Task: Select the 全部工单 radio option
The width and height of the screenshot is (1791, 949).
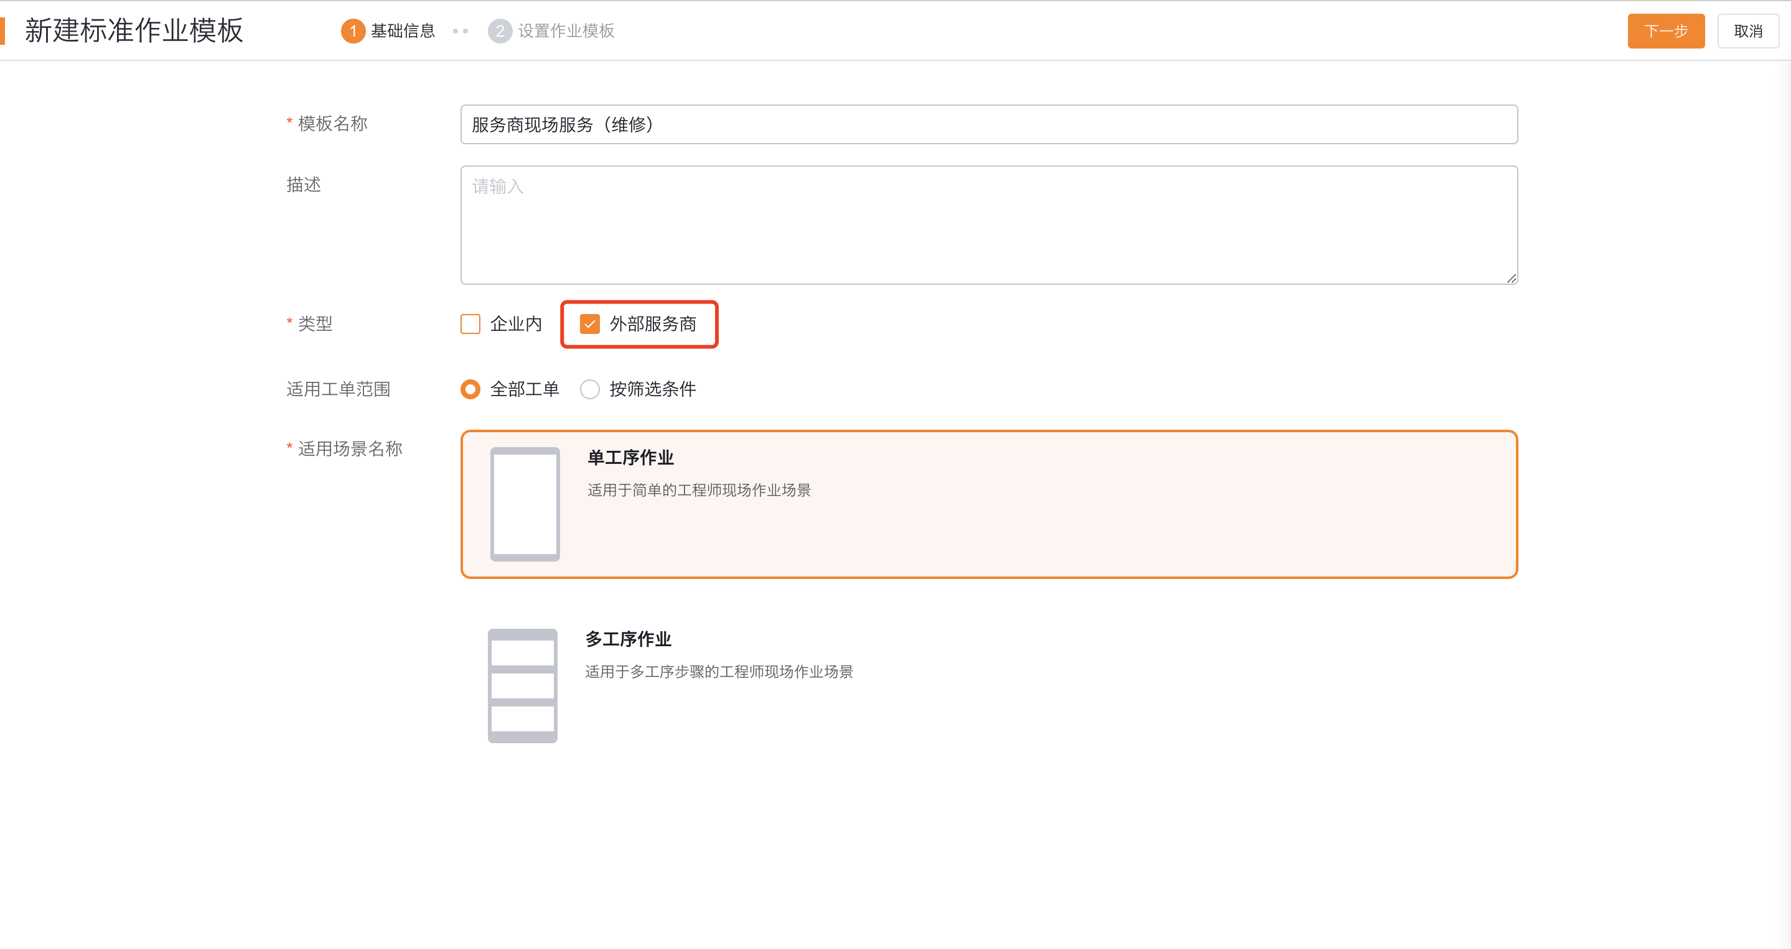Action: [x=470, y=389]
